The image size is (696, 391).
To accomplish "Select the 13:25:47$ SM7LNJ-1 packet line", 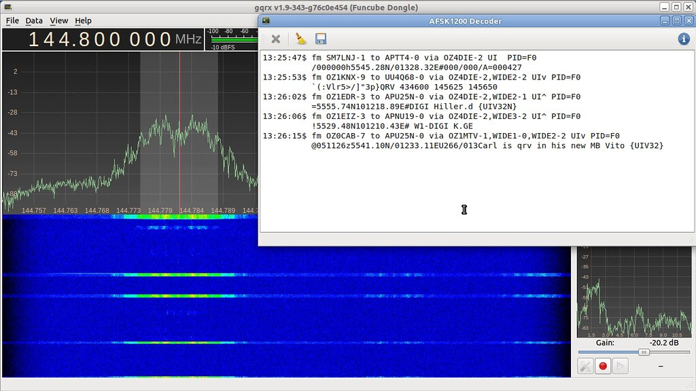I will pos(400,58).
